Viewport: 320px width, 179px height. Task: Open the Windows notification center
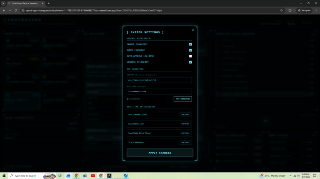(x=315, y=176)
